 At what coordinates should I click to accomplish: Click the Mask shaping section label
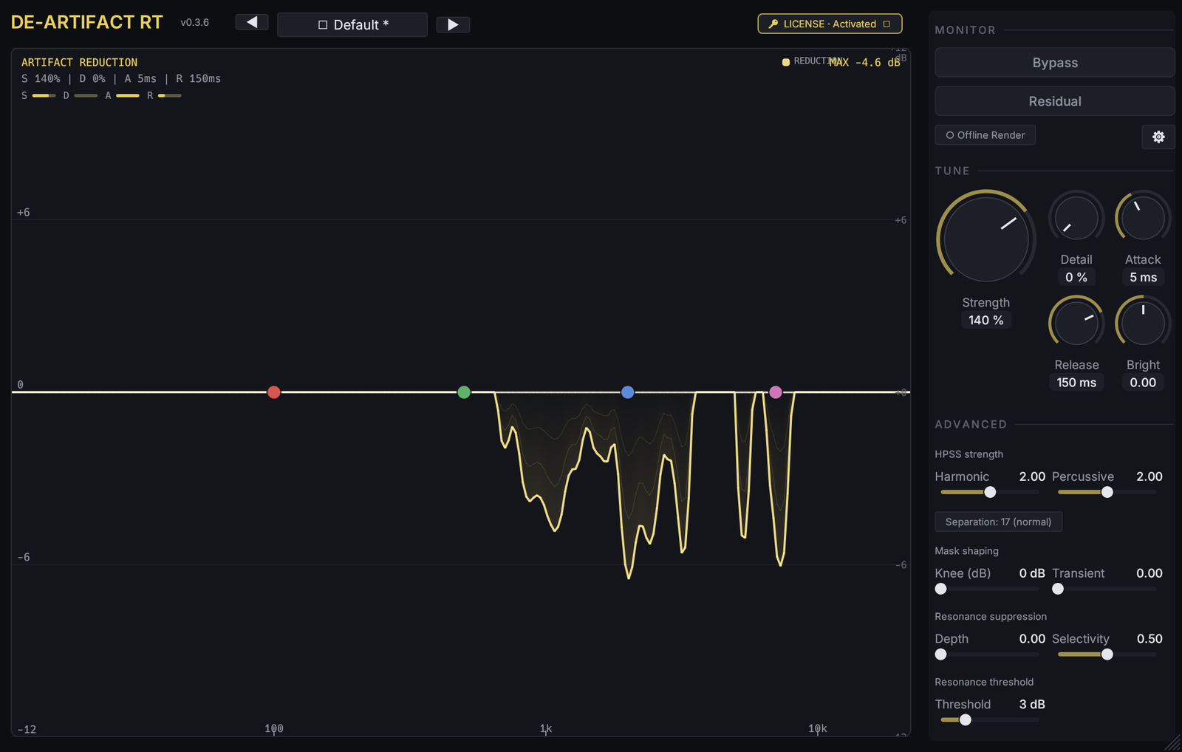point(966,551)
